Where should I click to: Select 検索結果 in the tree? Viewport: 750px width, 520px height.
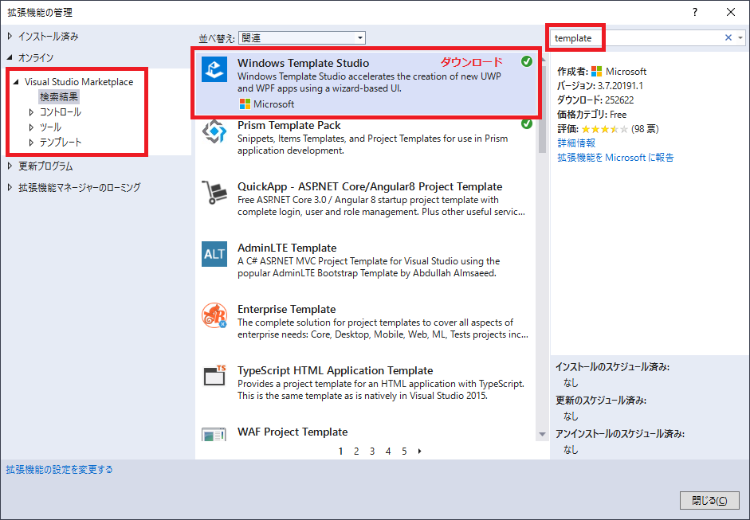[59, 96]
